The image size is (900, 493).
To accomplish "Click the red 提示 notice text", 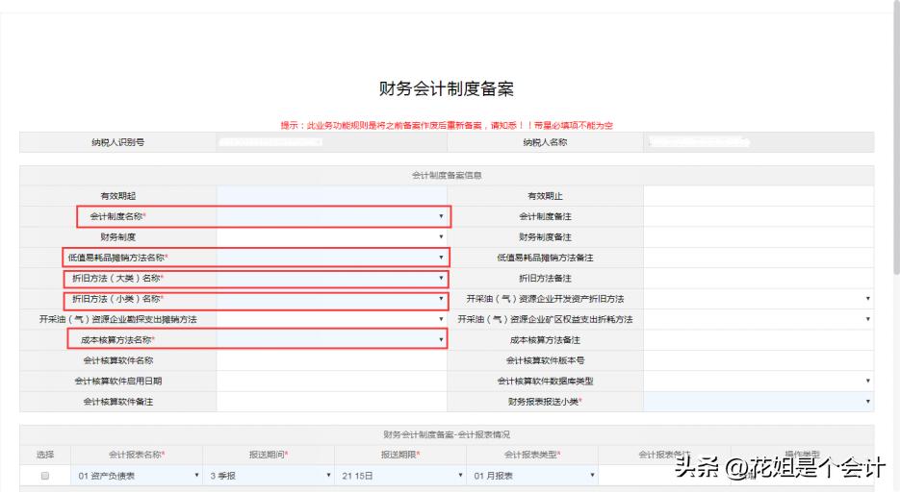I will [x=446, y=125].
